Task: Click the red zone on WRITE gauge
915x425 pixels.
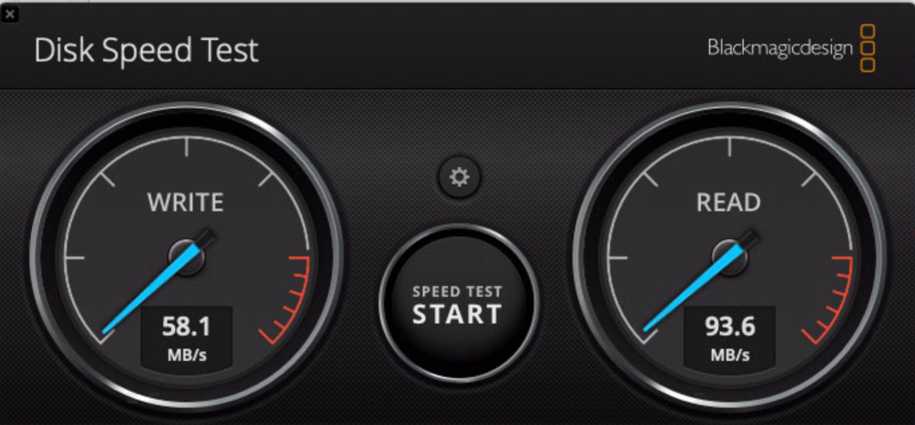Action: [289, 299]
